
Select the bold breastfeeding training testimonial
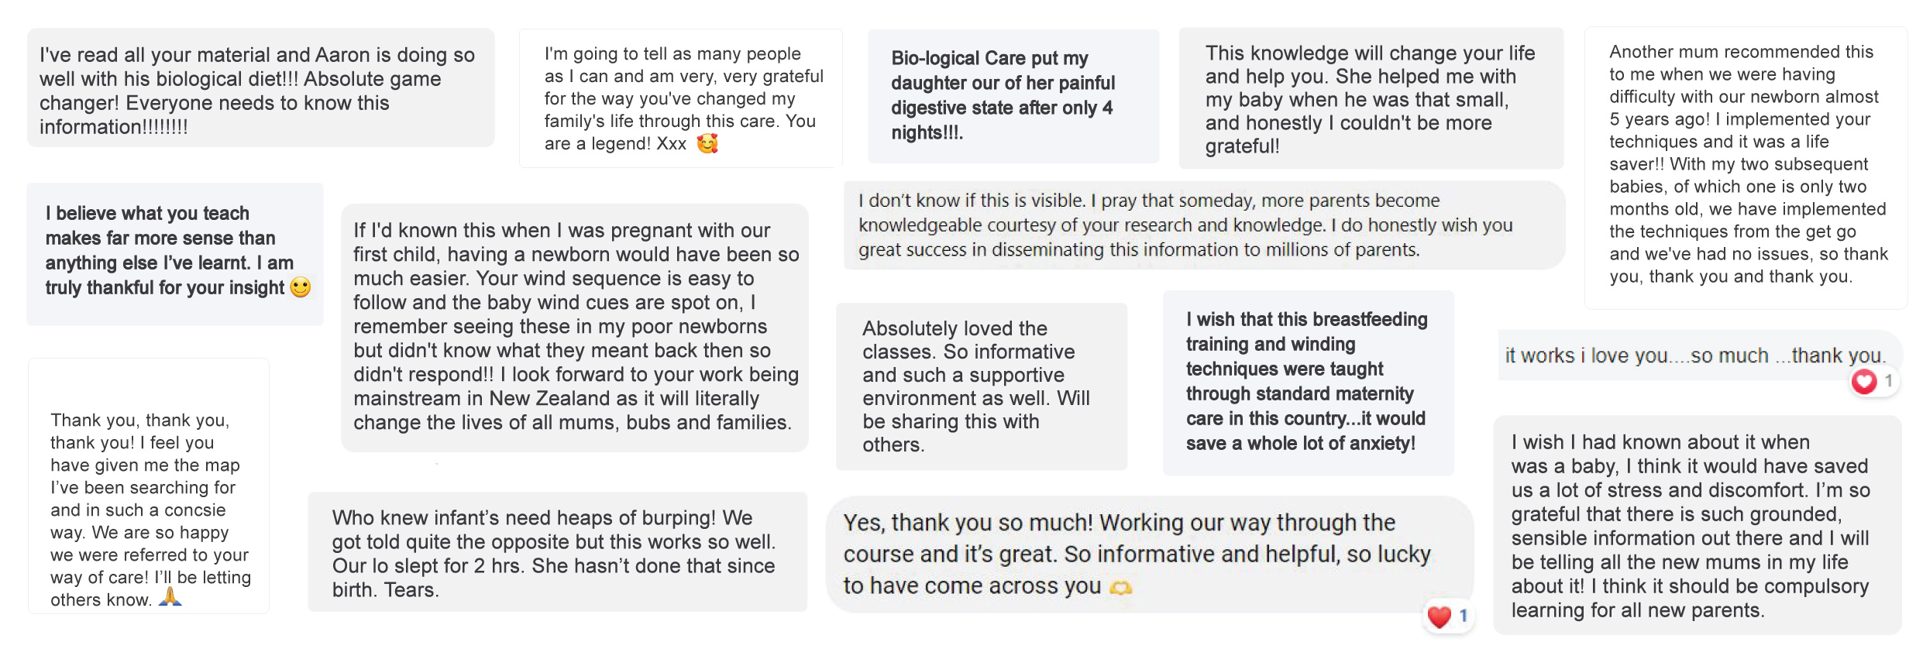tap(1307, 382)
